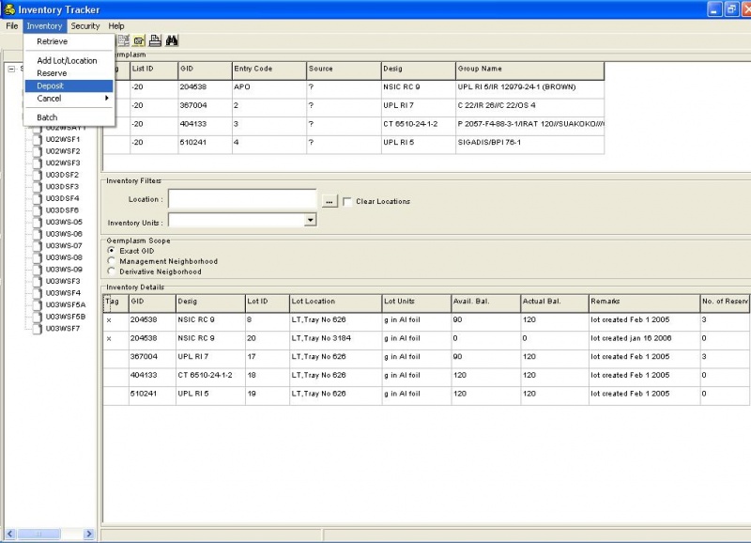This screenshot has width=751, height=543.
Task: Click the Actual Bal. column header
Action: tap(555, 303)
